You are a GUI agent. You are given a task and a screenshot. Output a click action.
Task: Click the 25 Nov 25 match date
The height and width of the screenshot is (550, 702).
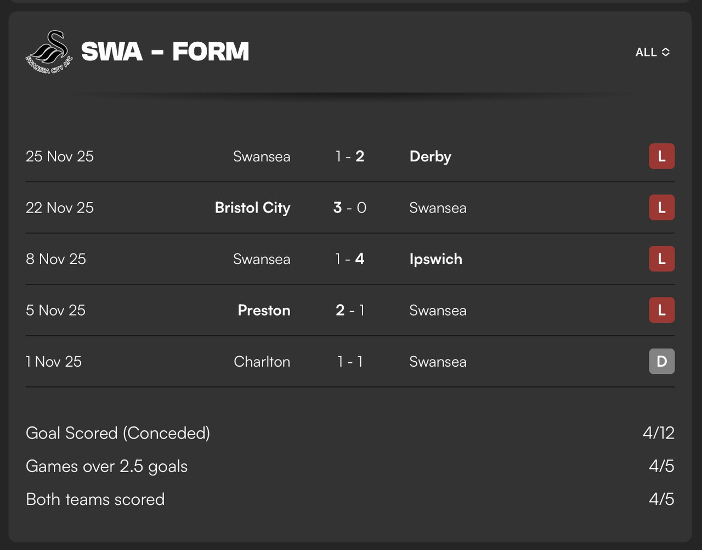tap(60, 156)
